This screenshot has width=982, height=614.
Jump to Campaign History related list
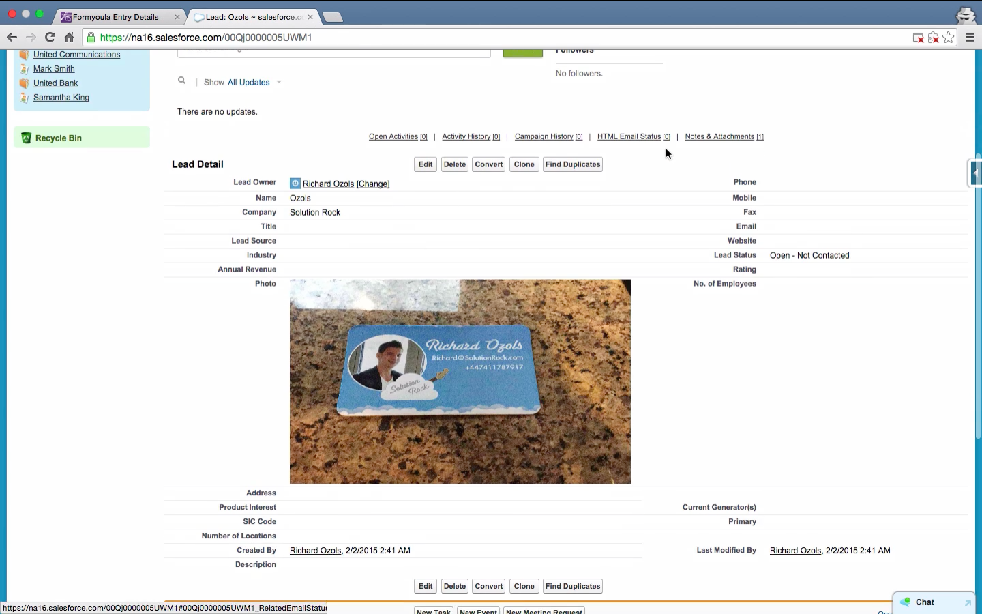[549, 137]
